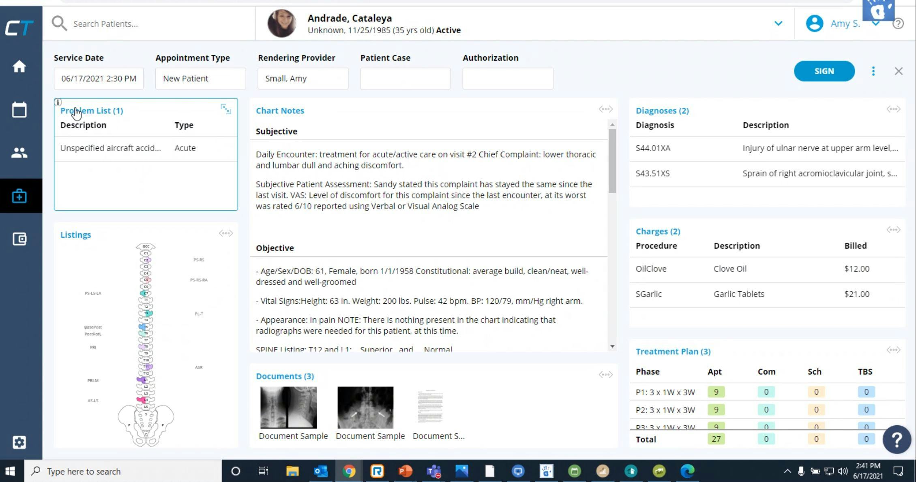The width and height of the screenshot is (916, 482).
Task: Click the round help question mark button
Action: pyautogui.click(x=897, y=439)
